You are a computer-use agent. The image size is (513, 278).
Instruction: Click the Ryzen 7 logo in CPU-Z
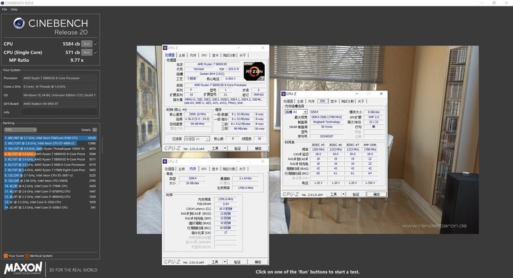coord(254,71)
